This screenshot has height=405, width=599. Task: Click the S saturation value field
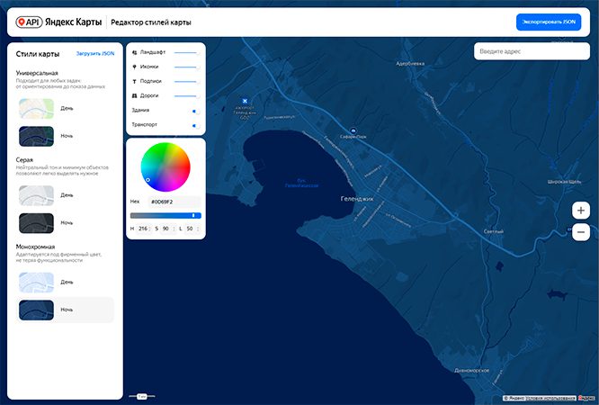167,229
